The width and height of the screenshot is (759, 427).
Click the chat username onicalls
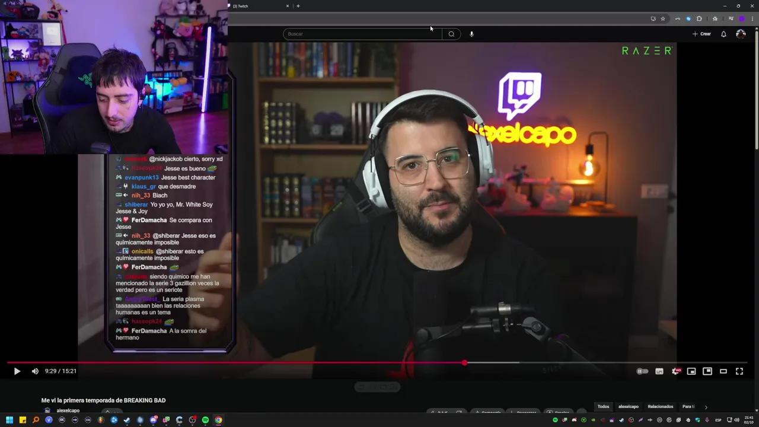142,251
